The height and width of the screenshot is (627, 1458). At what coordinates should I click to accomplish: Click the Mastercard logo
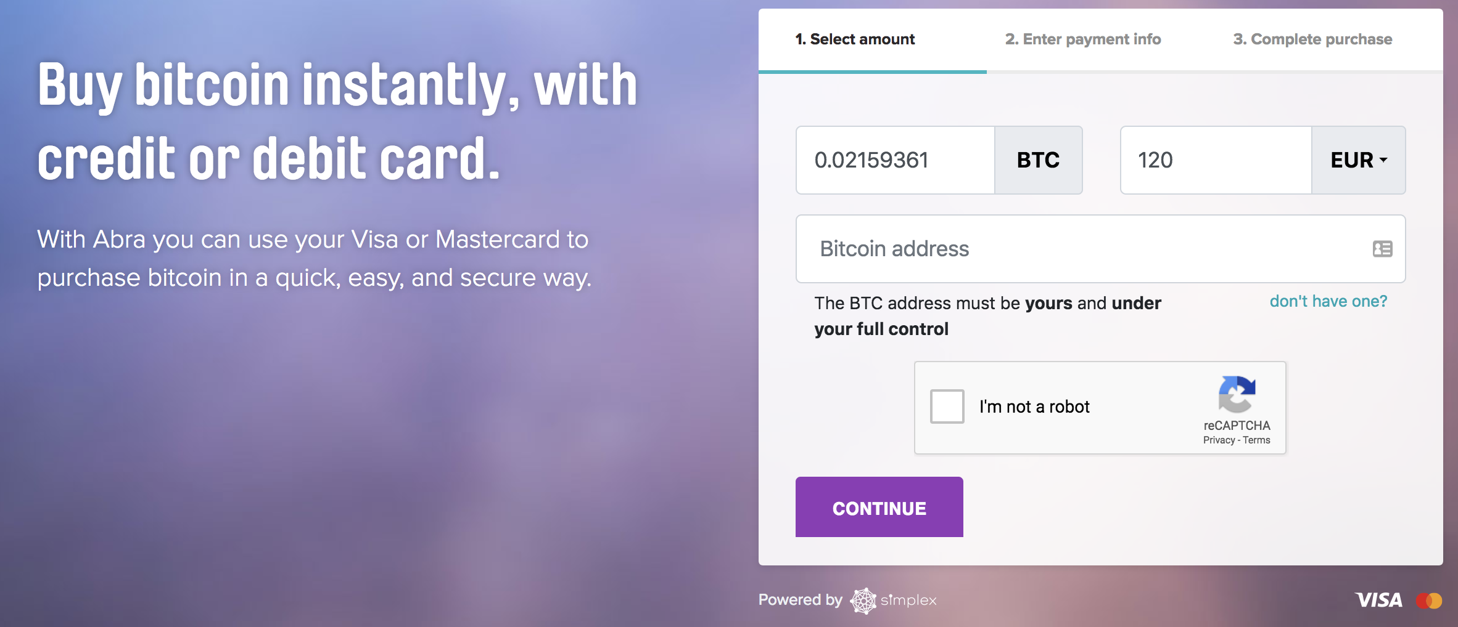pyautogui.click(x=1428, y=601)
